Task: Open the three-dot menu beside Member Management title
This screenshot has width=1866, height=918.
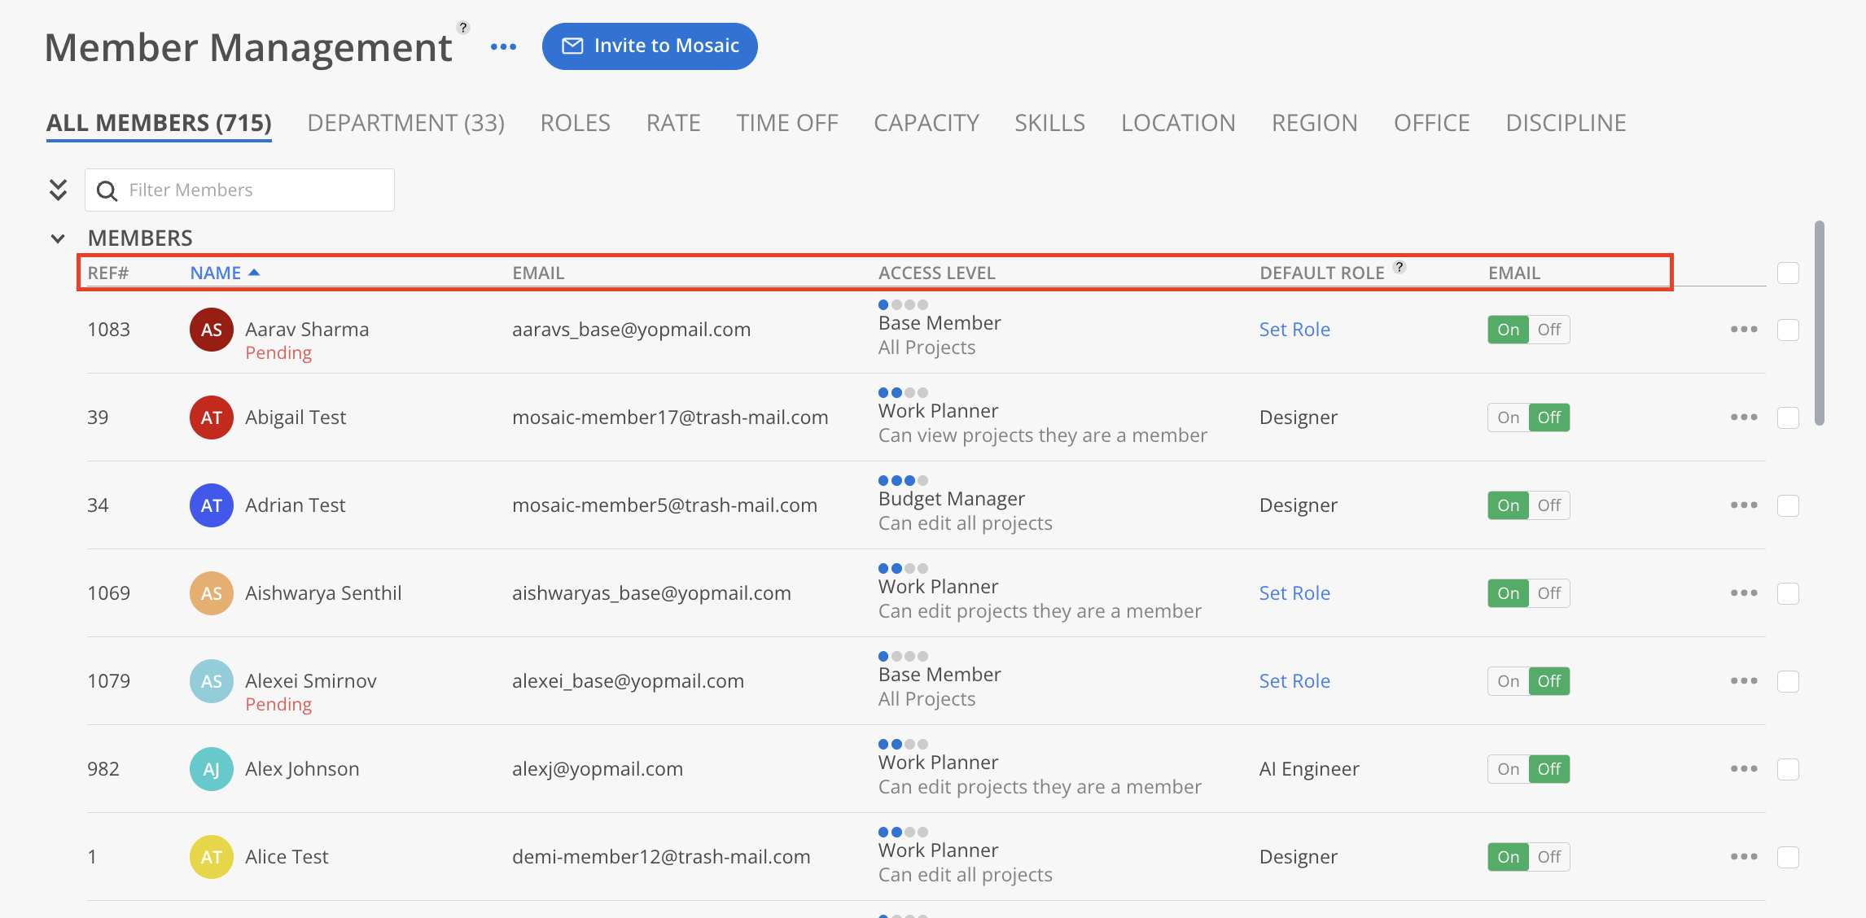Action: point(503,46)
